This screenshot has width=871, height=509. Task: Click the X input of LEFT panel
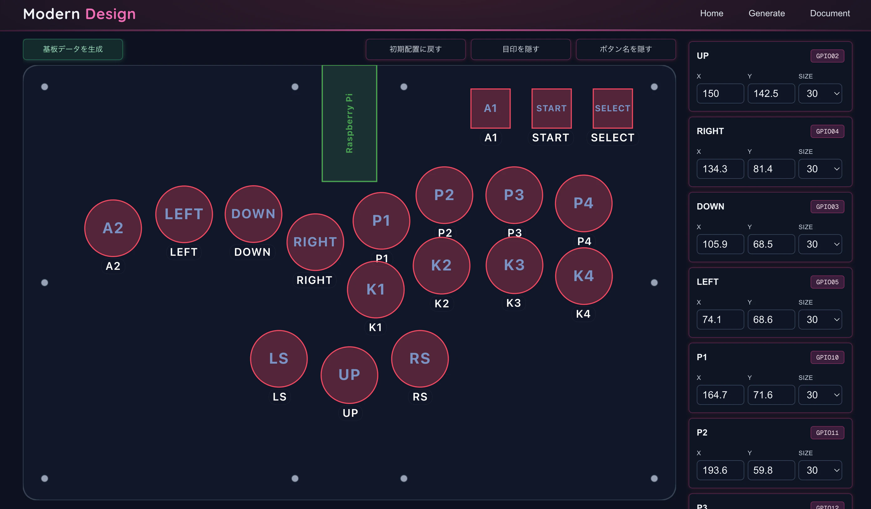720,320
